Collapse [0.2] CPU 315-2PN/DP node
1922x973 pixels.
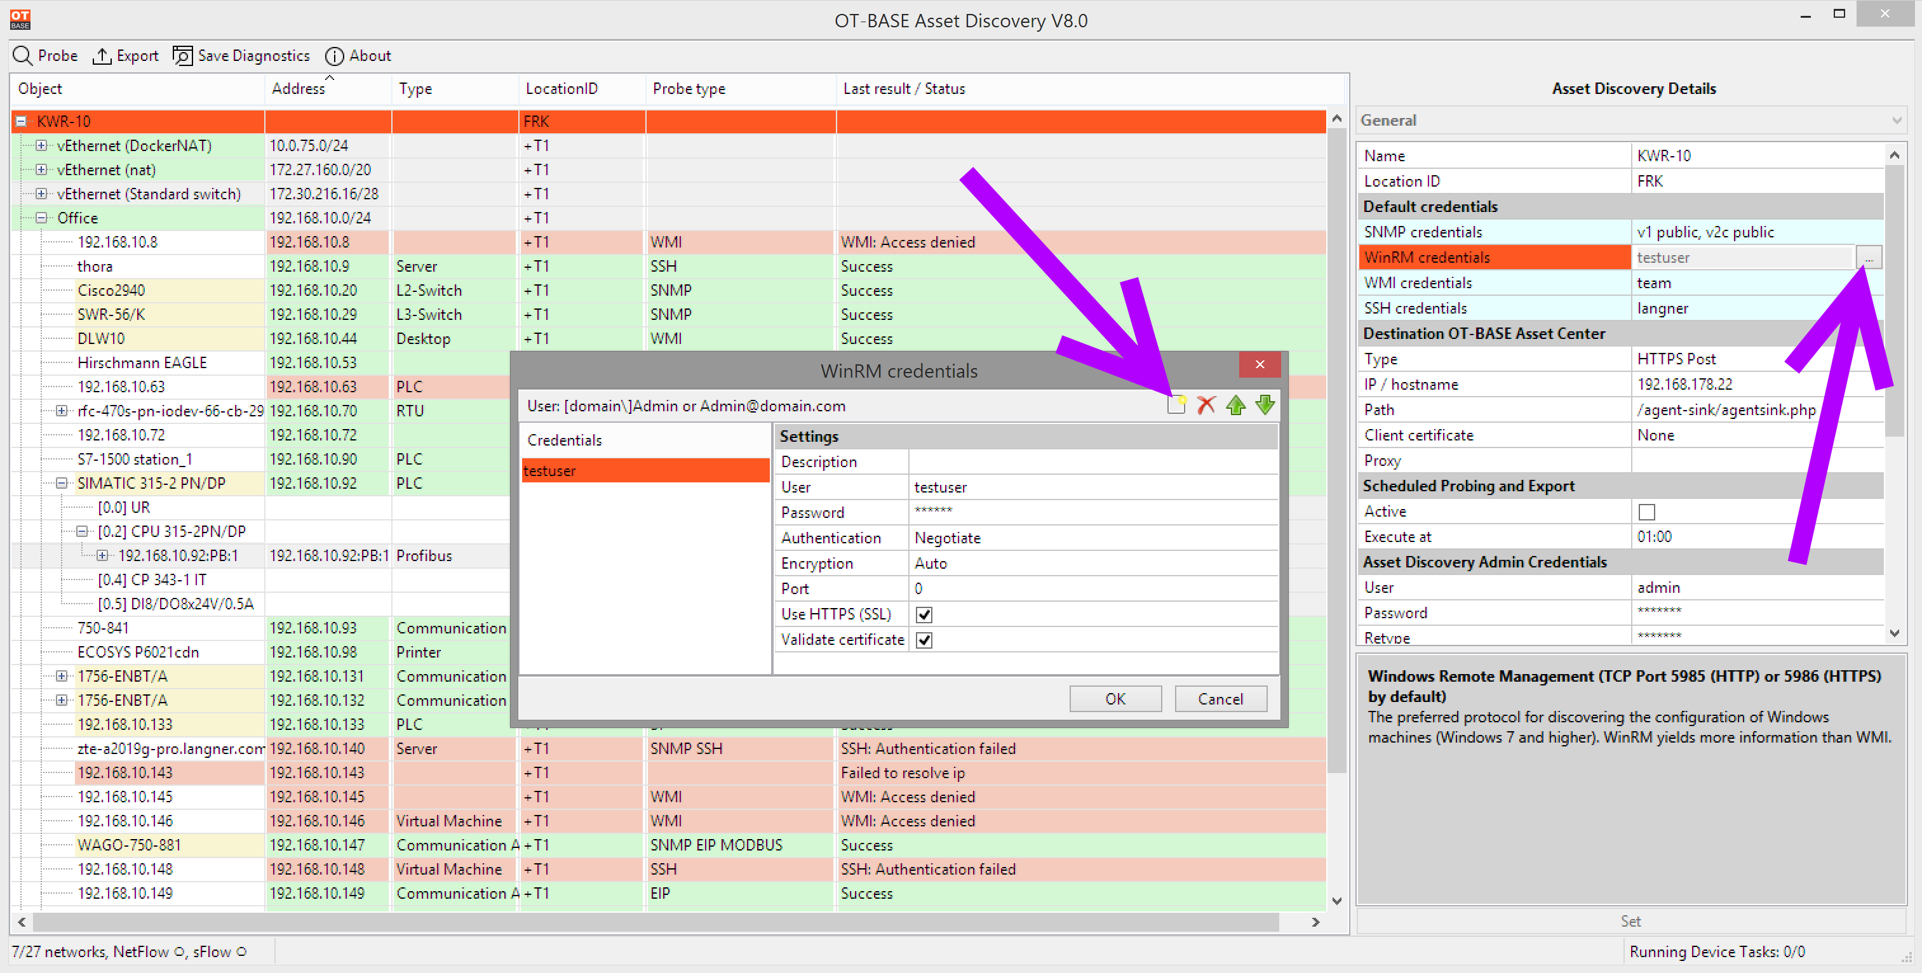[x=82, y=532]
